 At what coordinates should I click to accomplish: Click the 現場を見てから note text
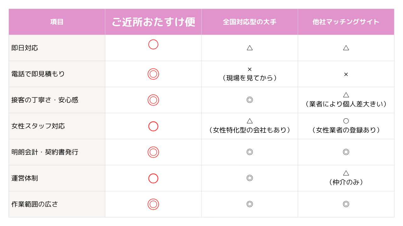tap(250, 78)
